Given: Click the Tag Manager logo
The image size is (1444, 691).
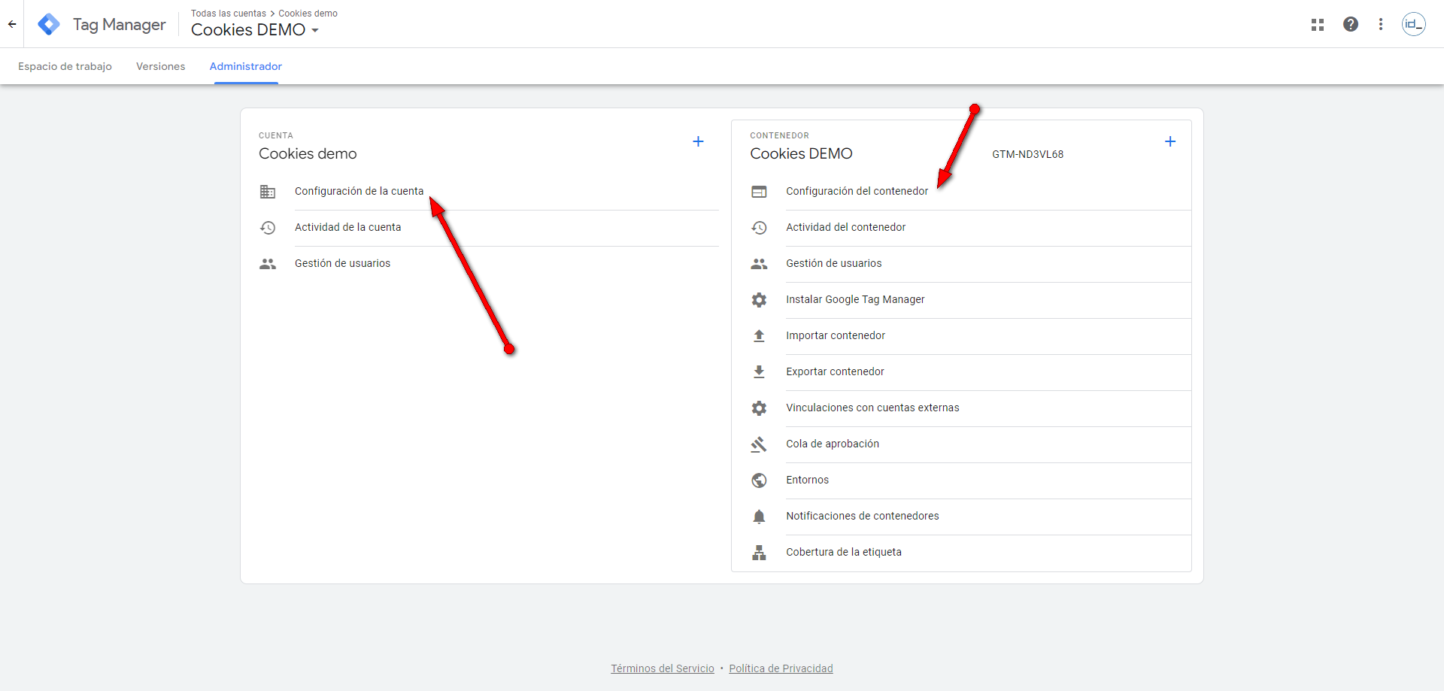Looking at the screenshot, I should [x=49, y=24].
